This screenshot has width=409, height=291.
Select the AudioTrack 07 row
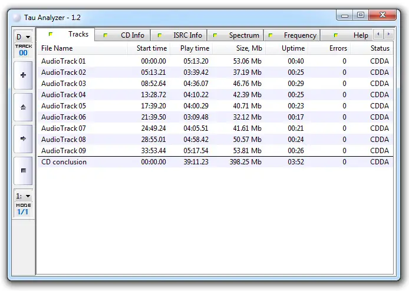[215, 128]
